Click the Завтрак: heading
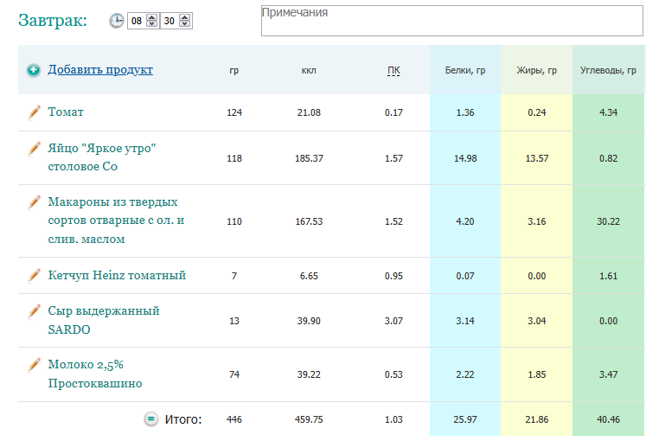646x441 pixels. pos(53,20)
